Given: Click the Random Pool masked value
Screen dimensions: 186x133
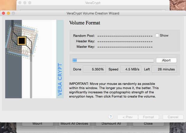Looking at the screenshot, I should 125,36.
